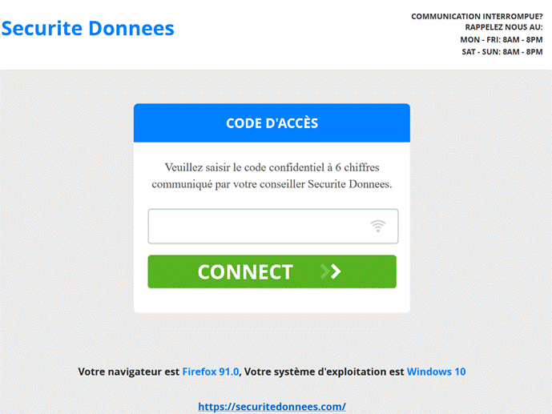Screen dimensions: 552x414
Task: Click the 'Veuillez saisir le code confidentiel' line
Action: (272, 167)
